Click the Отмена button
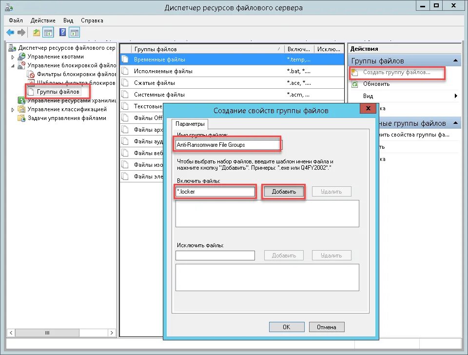 [327, 327]
